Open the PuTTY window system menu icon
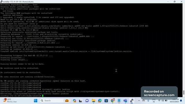Viewport: 185px width, 104px height. click(1, 2)
